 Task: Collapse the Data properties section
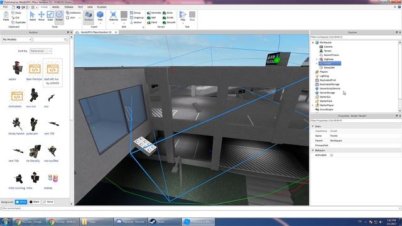[313, 126]
